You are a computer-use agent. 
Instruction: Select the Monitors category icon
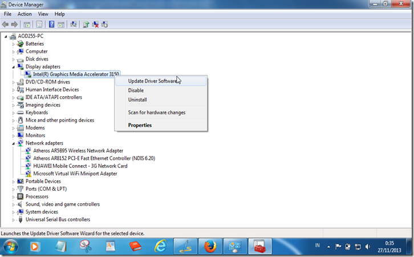point(21,135)
